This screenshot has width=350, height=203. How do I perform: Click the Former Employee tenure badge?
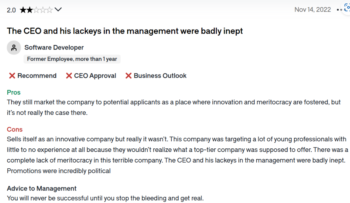(72, 59)
